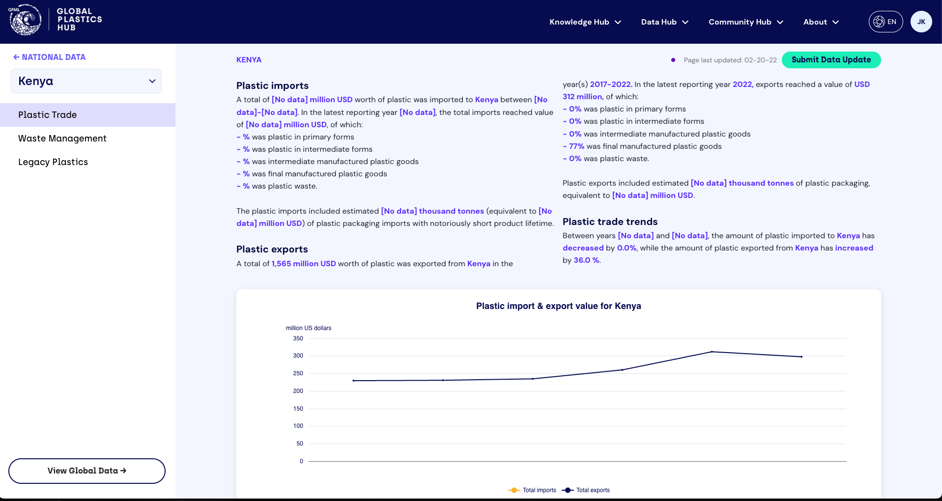This screenshot has height=501, width=942.
Task: Click the Global Plastics Hub title text
Action: tap(79, 20)
